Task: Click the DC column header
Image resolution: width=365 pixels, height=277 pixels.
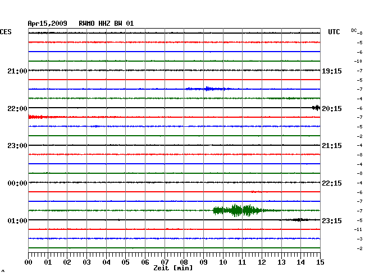Action: pyautogui.click(x=354, y=30)
